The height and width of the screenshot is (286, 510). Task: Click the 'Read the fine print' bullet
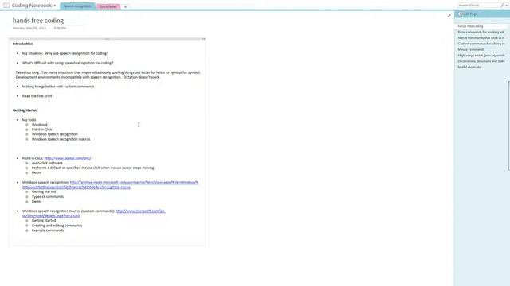click(x=37, y=96)
